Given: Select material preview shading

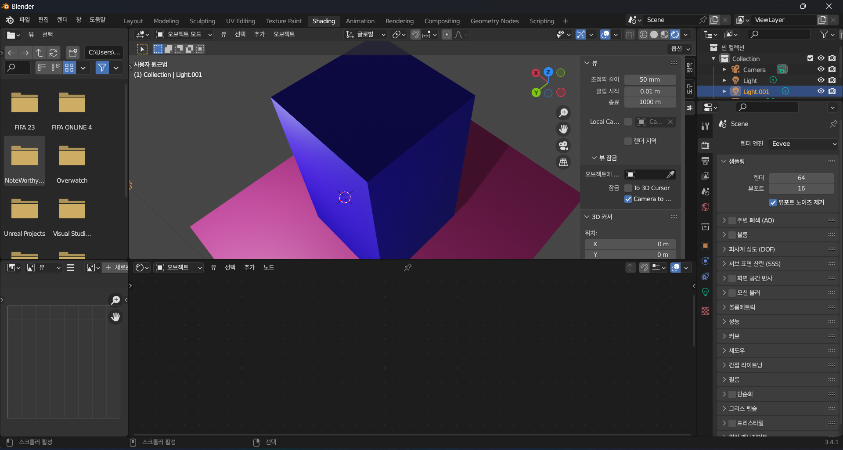Looking at the screenshot, I should point(664,35).
